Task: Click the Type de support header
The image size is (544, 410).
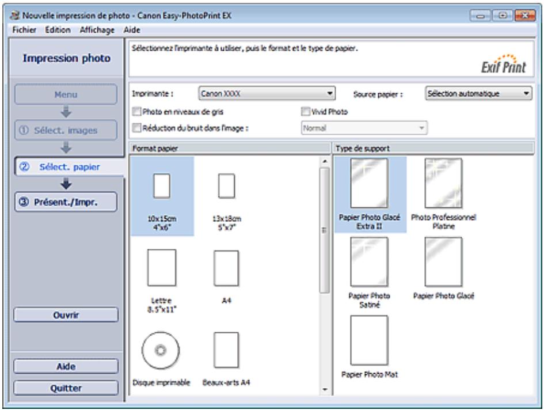Action: click(x=433, y=148)
